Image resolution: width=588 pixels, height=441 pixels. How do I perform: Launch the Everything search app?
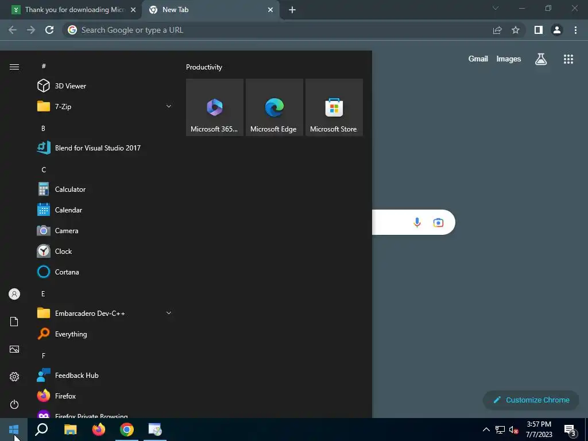[x=105, y=334]
